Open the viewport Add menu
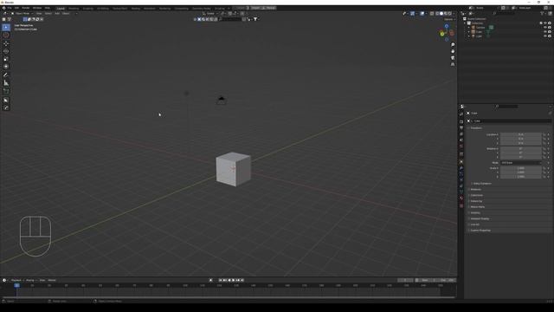554x312 pixels. click(57, 14)
